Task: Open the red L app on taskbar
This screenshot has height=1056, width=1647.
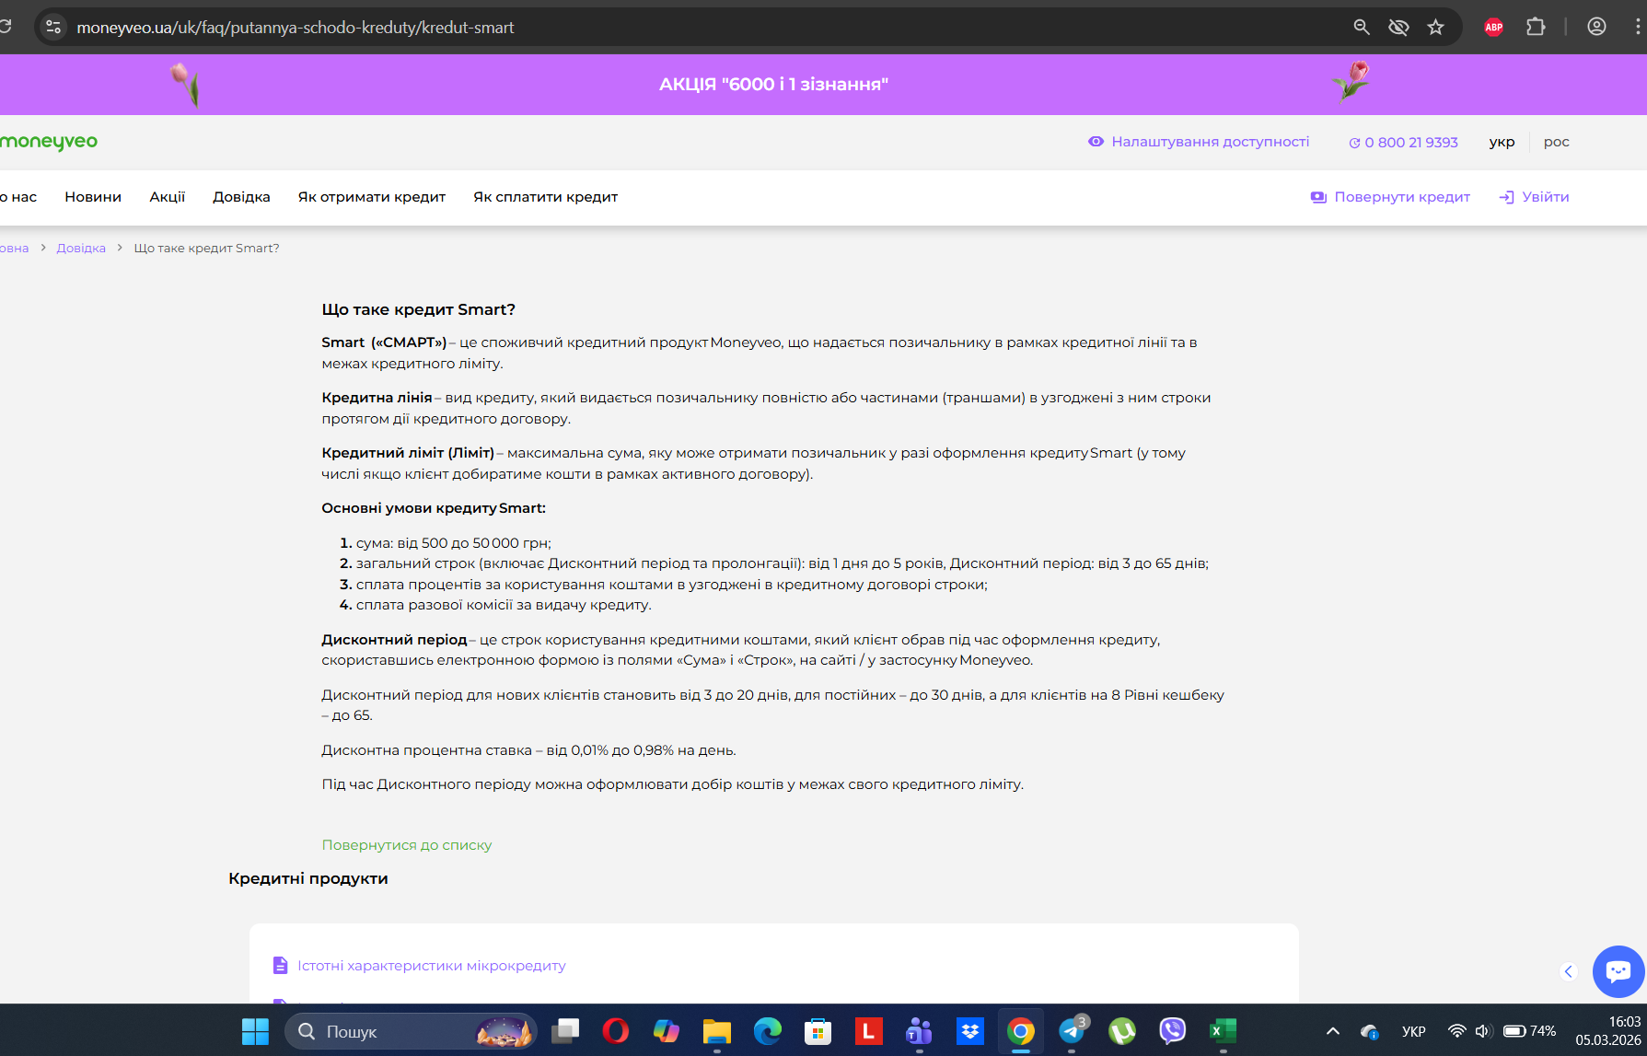Action: [x=868, y=1031]
